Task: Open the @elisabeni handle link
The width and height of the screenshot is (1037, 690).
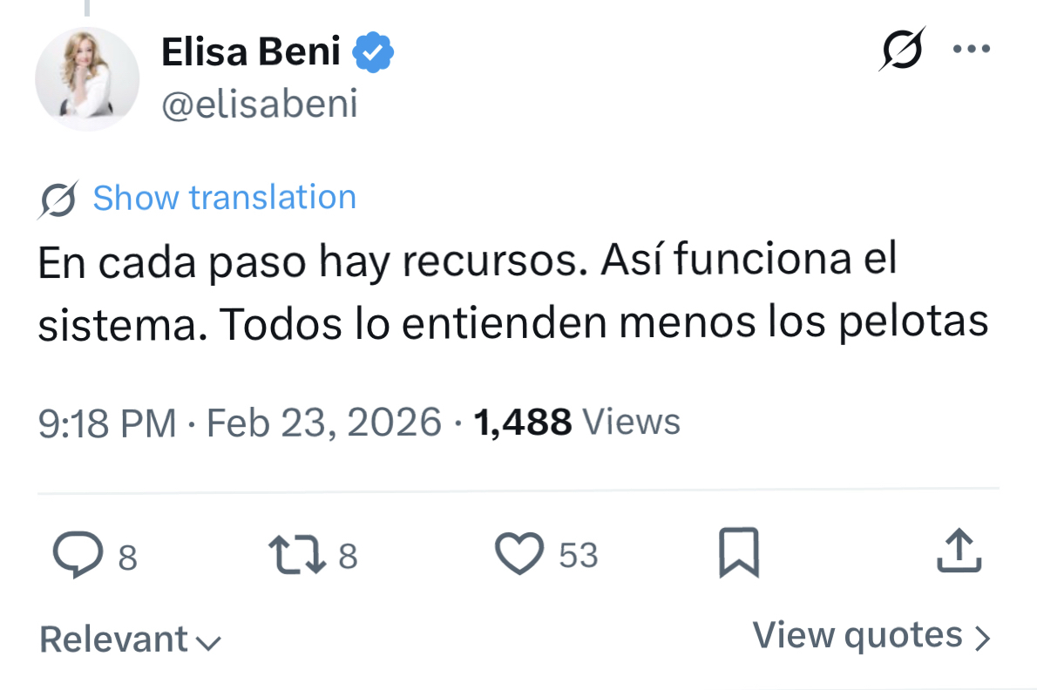Action: [260, 105]
